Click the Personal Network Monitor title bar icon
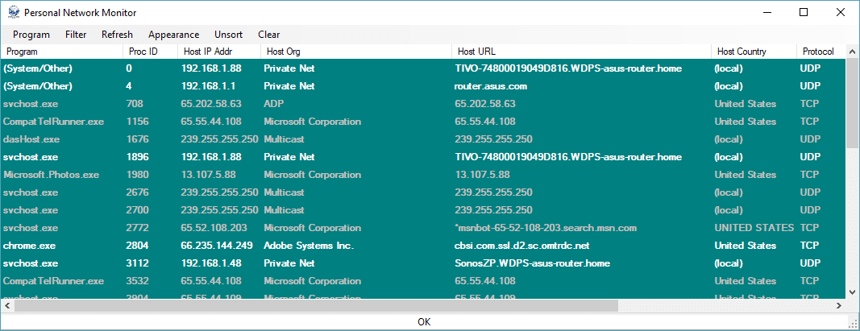 coord(13,12)
